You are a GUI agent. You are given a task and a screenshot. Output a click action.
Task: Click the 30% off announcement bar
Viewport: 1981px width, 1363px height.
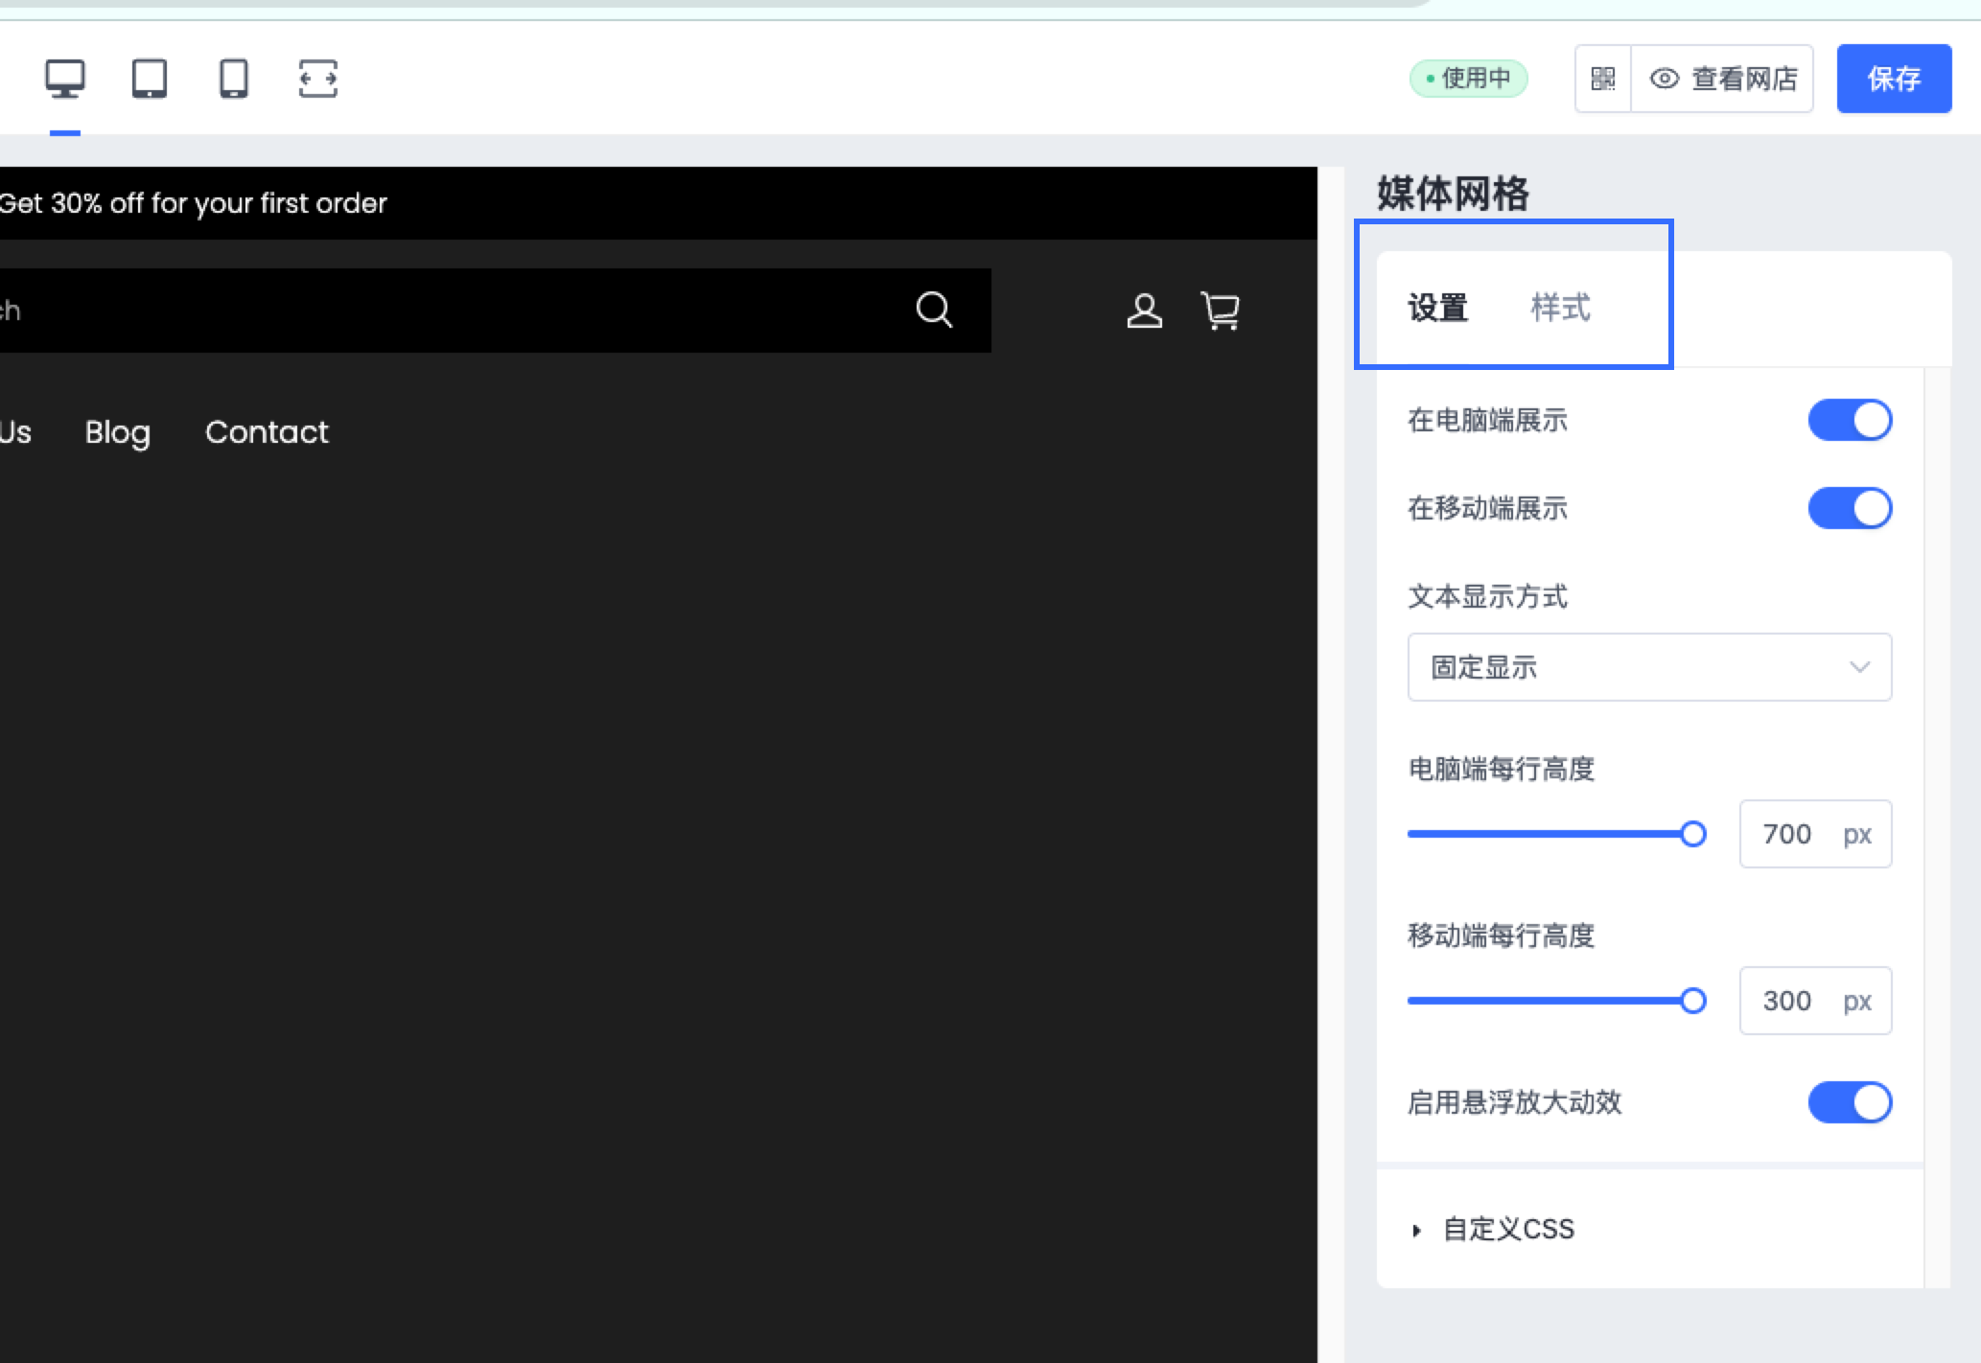(x=659, y=203)
